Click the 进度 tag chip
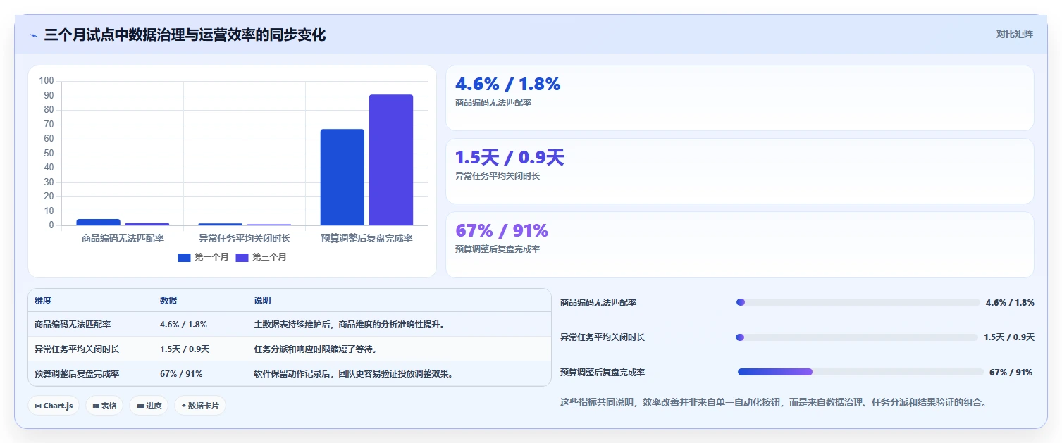The height and width of the screenshot is (443, 1062). point(149,406)
